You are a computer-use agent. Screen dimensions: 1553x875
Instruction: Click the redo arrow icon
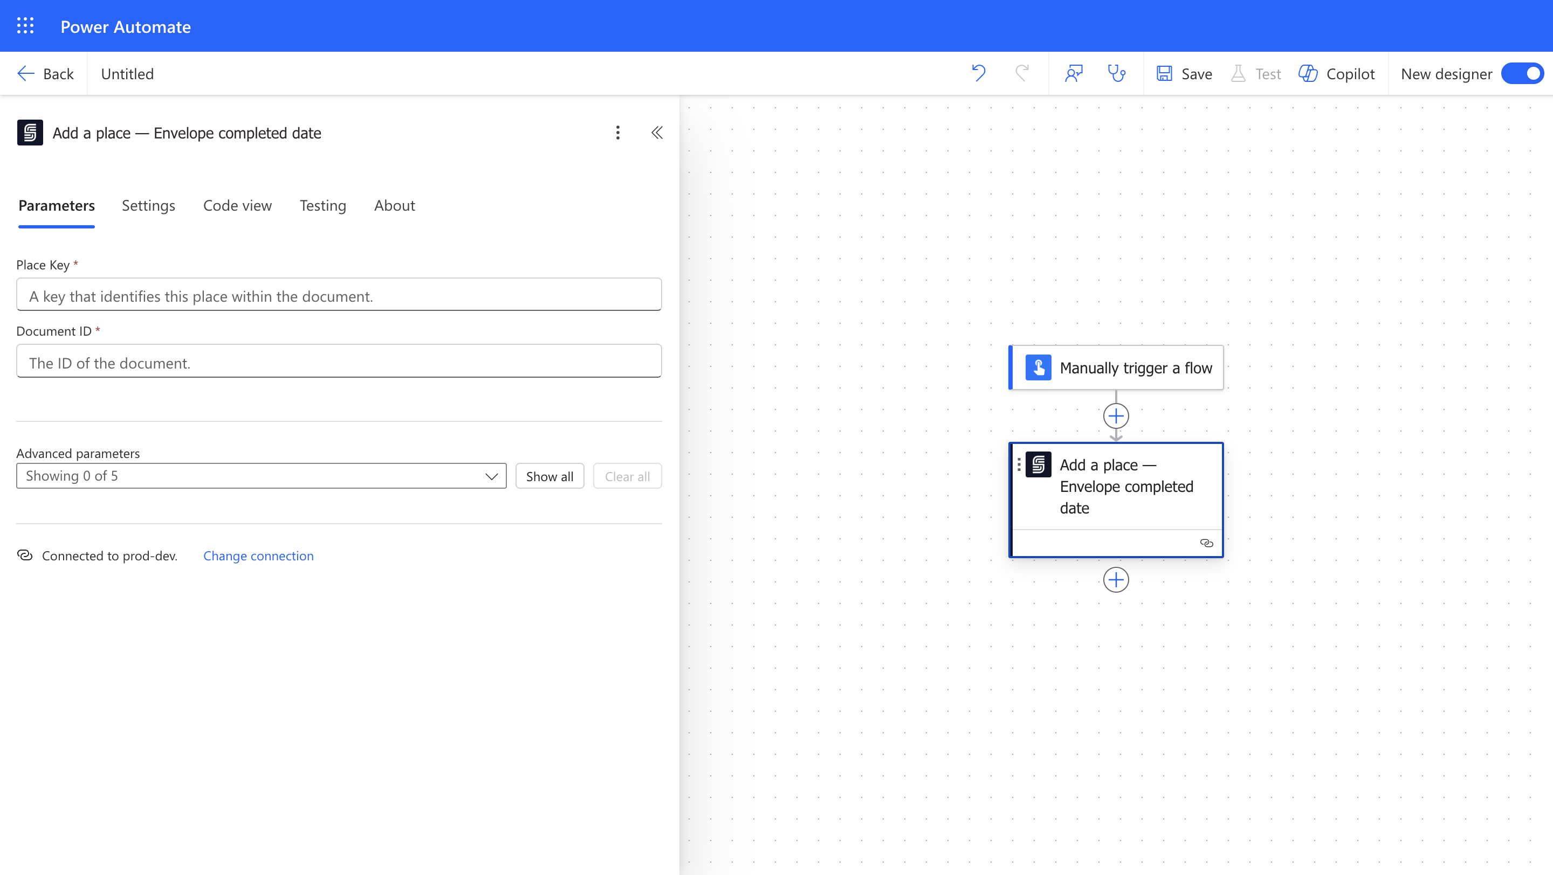[x=1022, y=73]
